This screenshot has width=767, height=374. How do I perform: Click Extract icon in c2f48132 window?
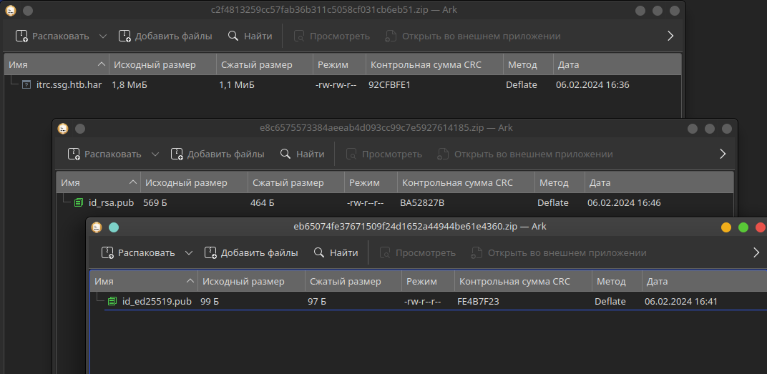click(x=21, y=36)
